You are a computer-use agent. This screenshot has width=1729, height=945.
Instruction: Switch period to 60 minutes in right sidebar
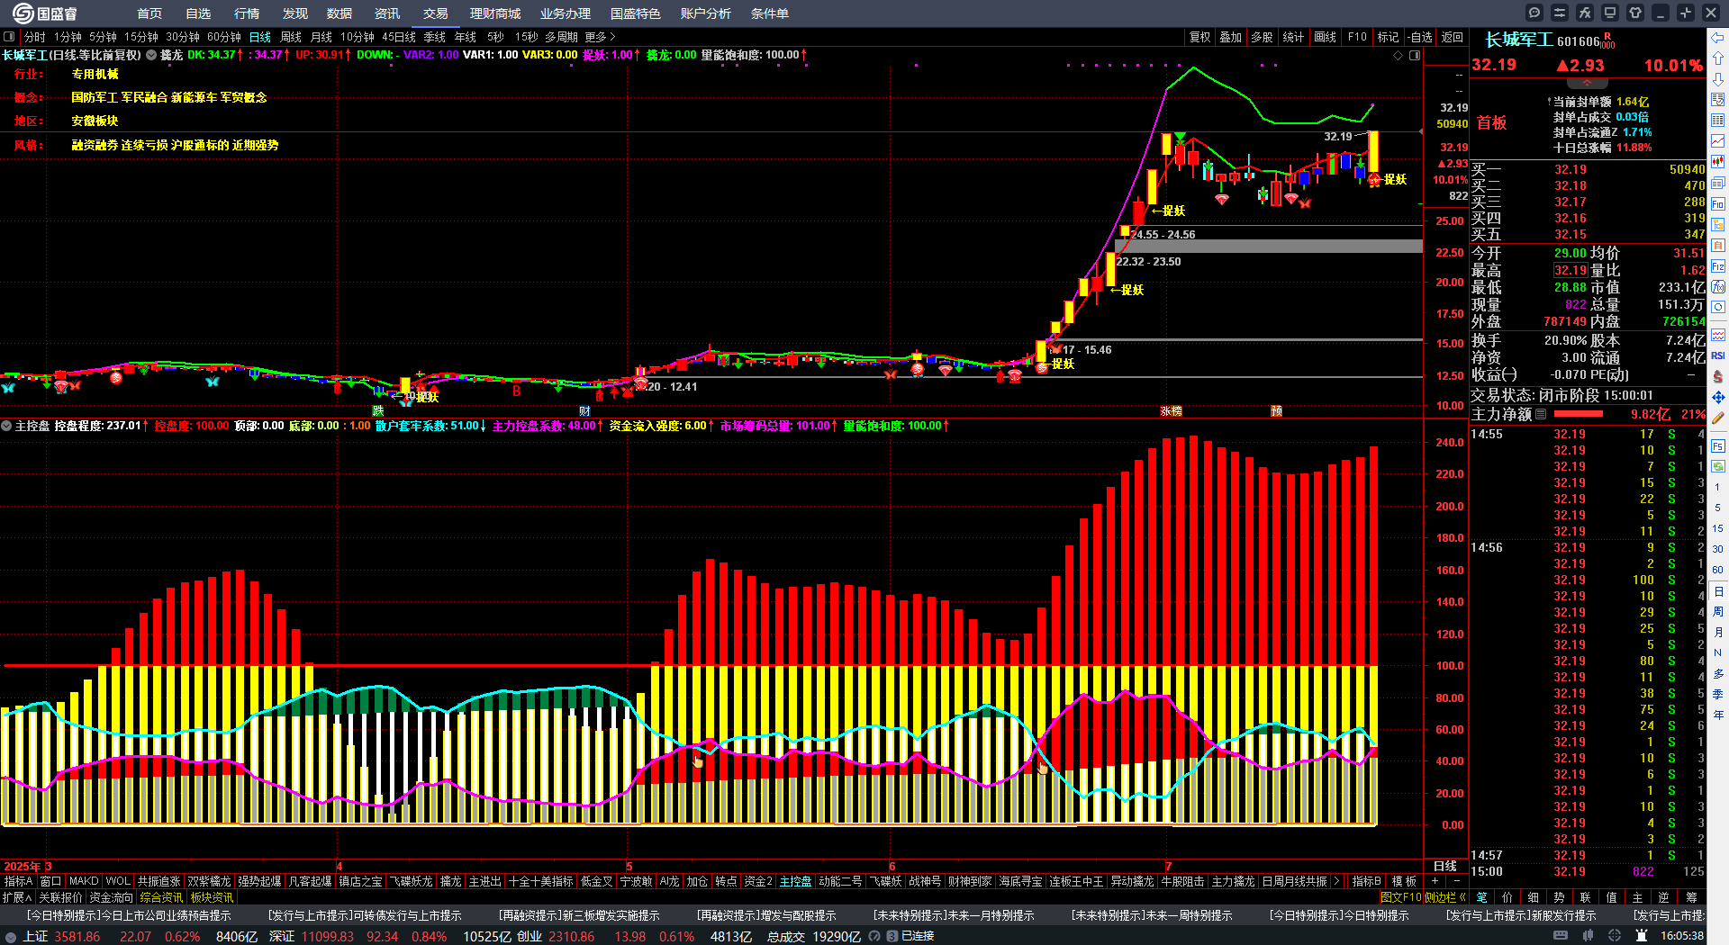tap(1718, 570)
